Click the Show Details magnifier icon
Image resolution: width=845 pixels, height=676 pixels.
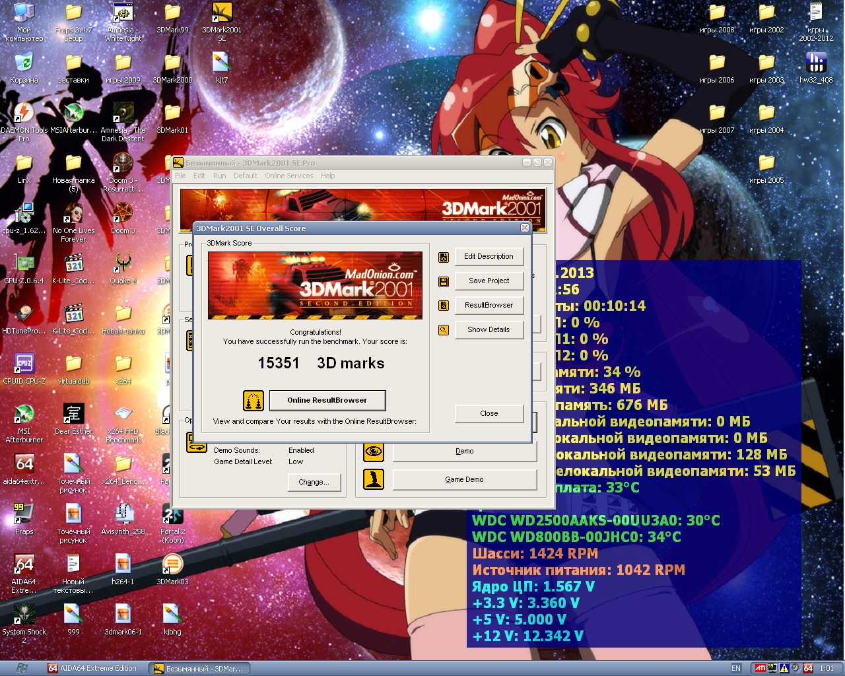(x=444, y=330)
